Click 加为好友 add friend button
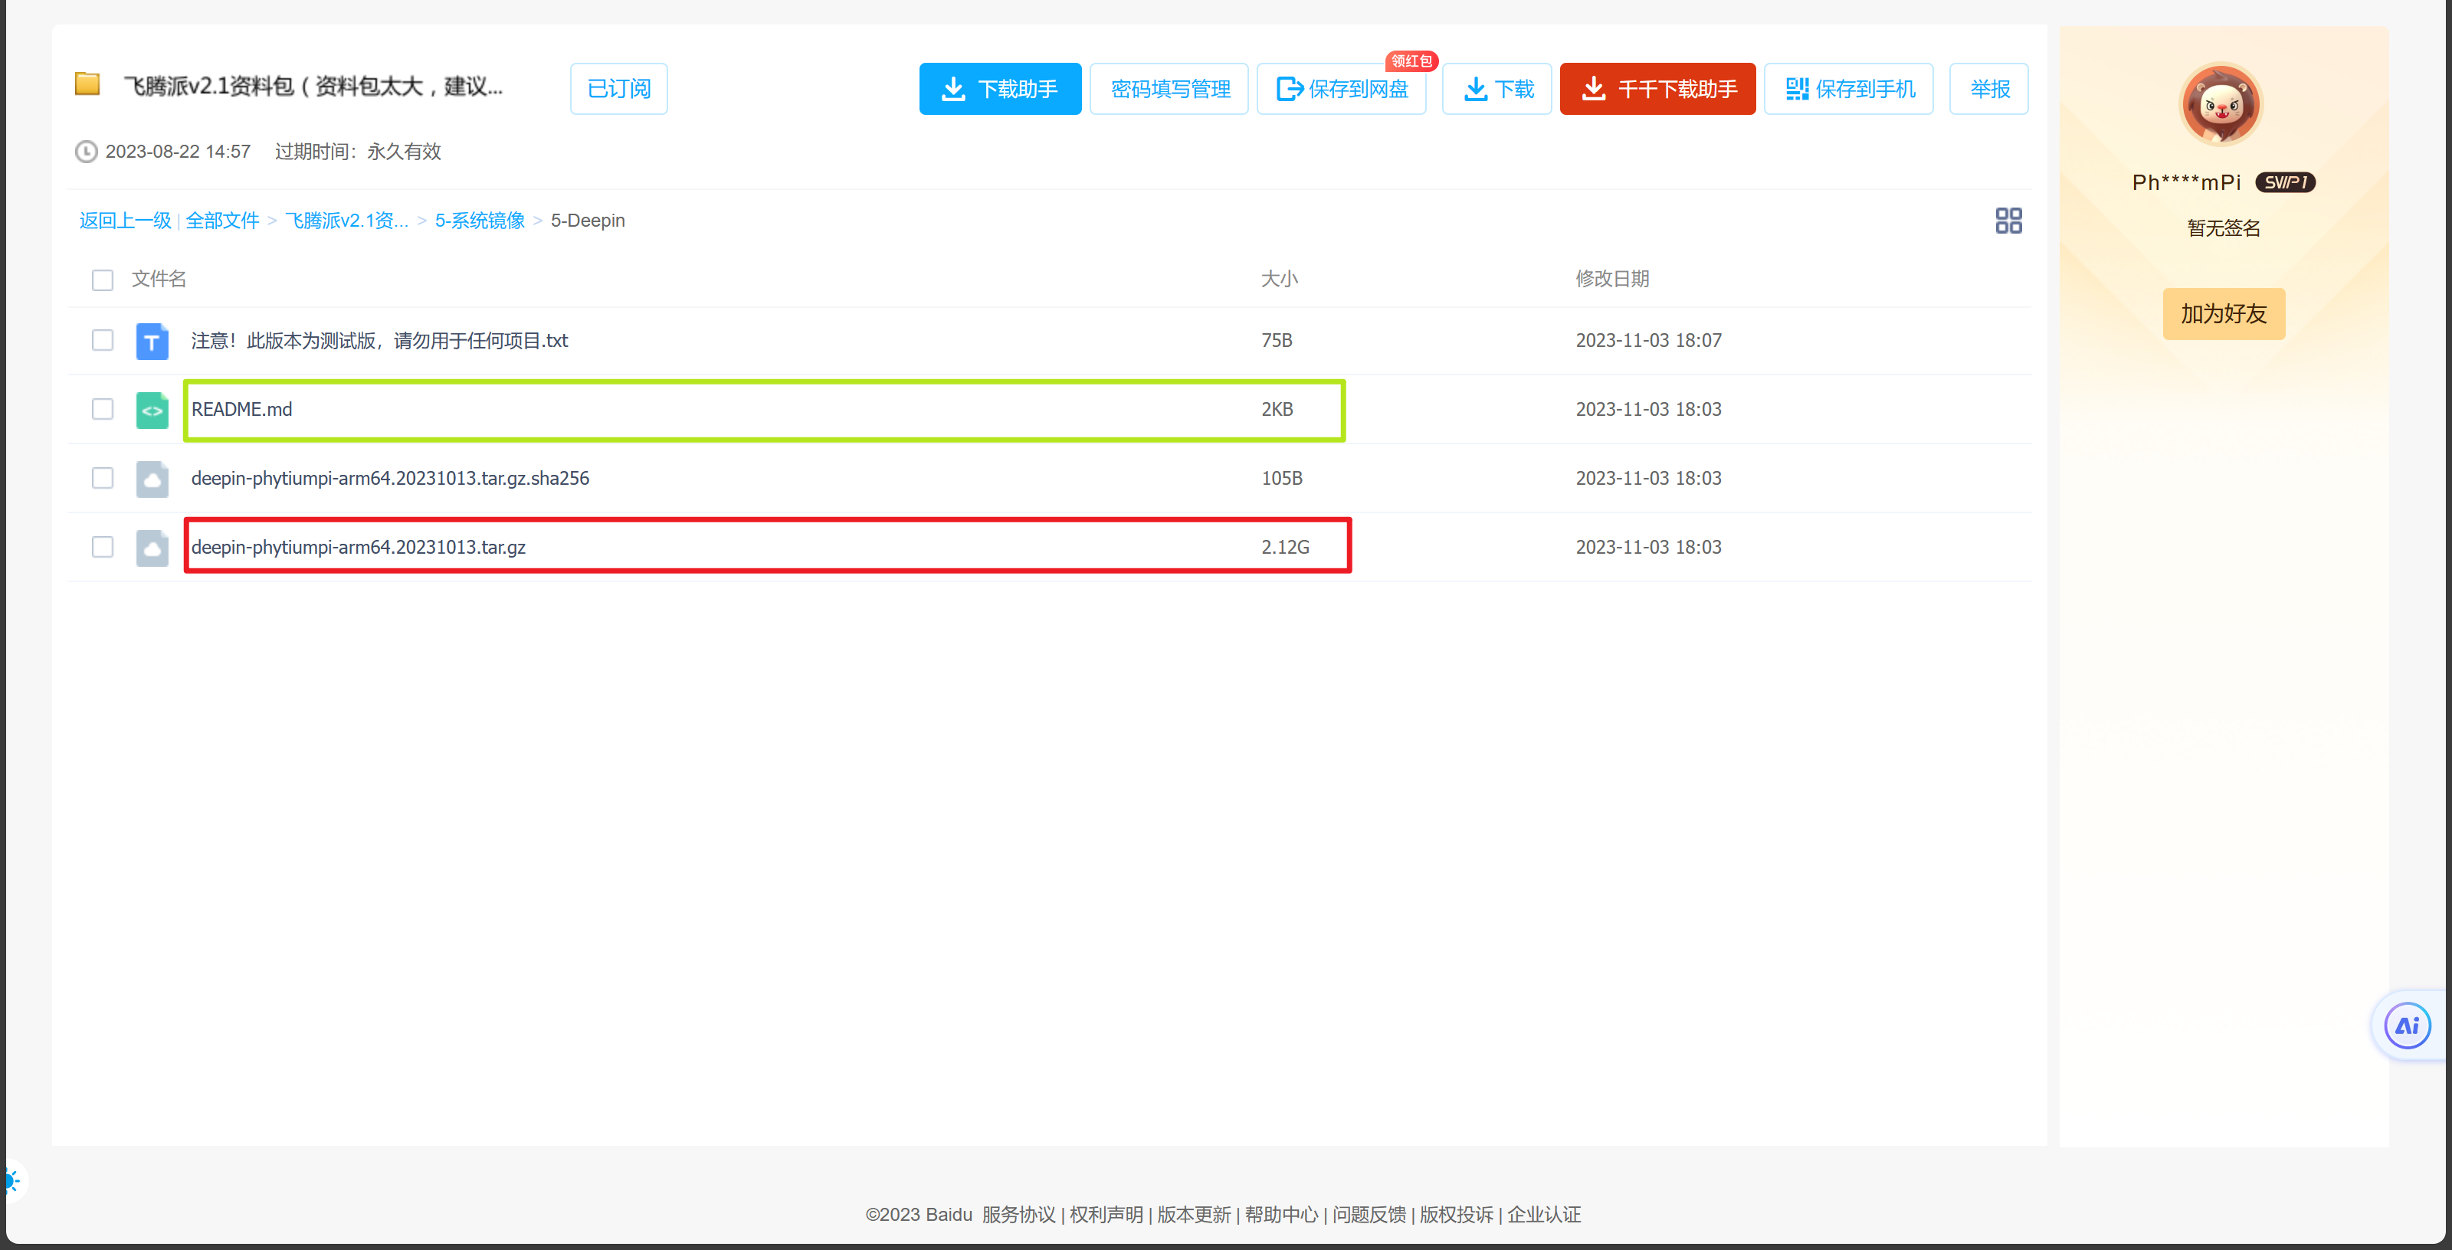 [x=2224, y=314]
